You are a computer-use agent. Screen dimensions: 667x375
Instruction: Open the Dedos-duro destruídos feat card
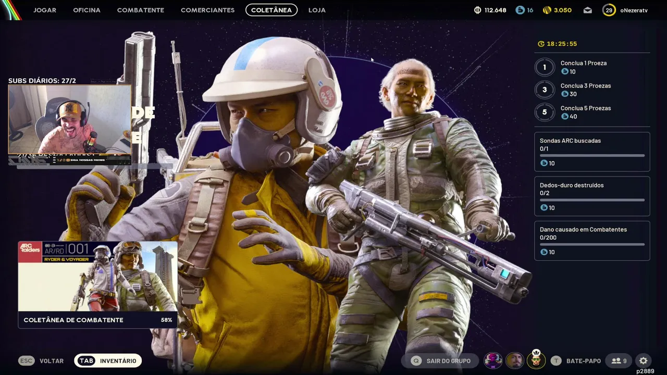592,196
